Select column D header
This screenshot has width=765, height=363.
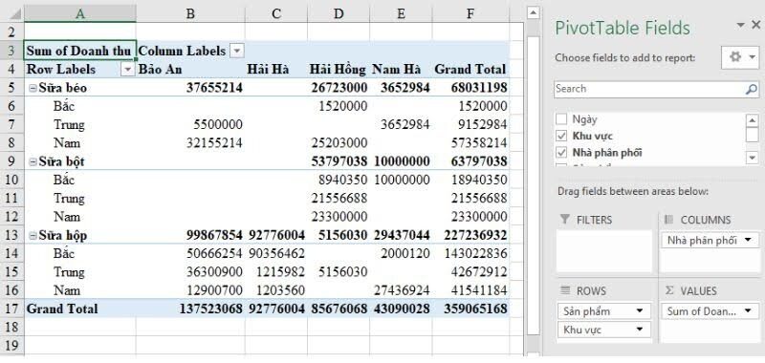coord(339,14)
